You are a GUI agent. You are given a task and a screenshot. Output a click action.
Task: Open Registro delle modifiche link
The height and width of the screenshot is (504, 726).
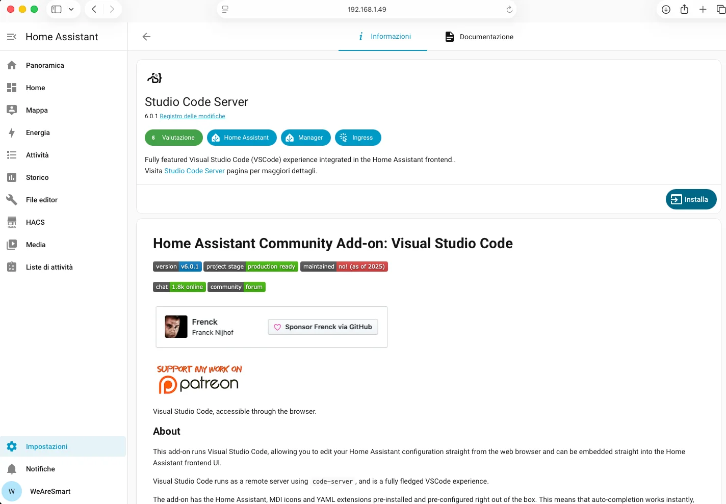[x=192, y=116]
